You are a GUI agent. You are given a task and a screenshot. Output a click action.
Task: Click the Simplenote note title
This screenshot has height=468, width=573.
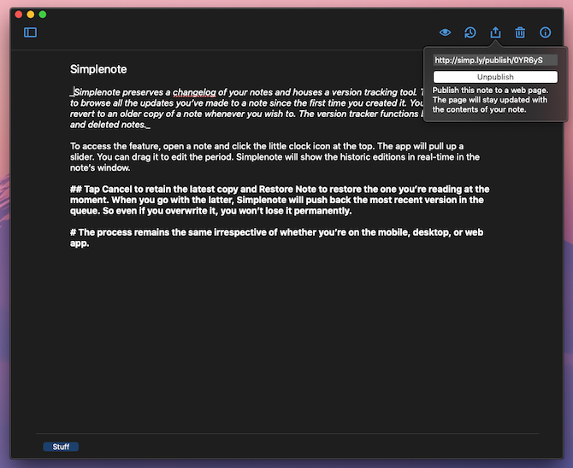tap(98, 69)
